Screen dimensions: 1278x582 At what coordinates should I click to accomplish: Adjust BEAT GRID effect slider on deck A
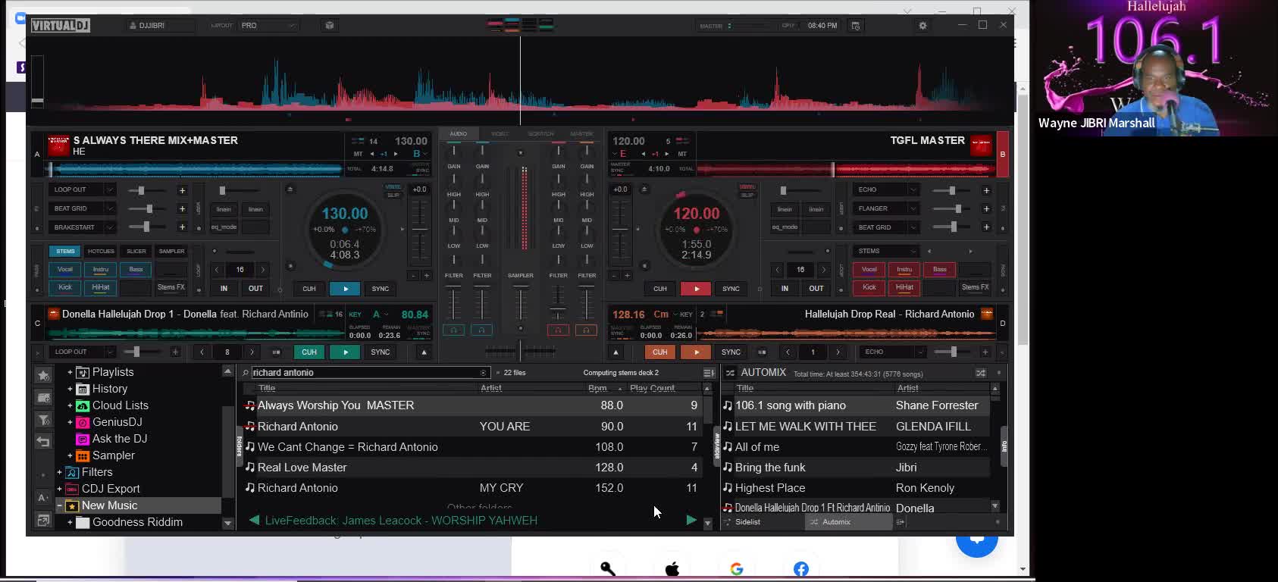[x=149, y=209]
